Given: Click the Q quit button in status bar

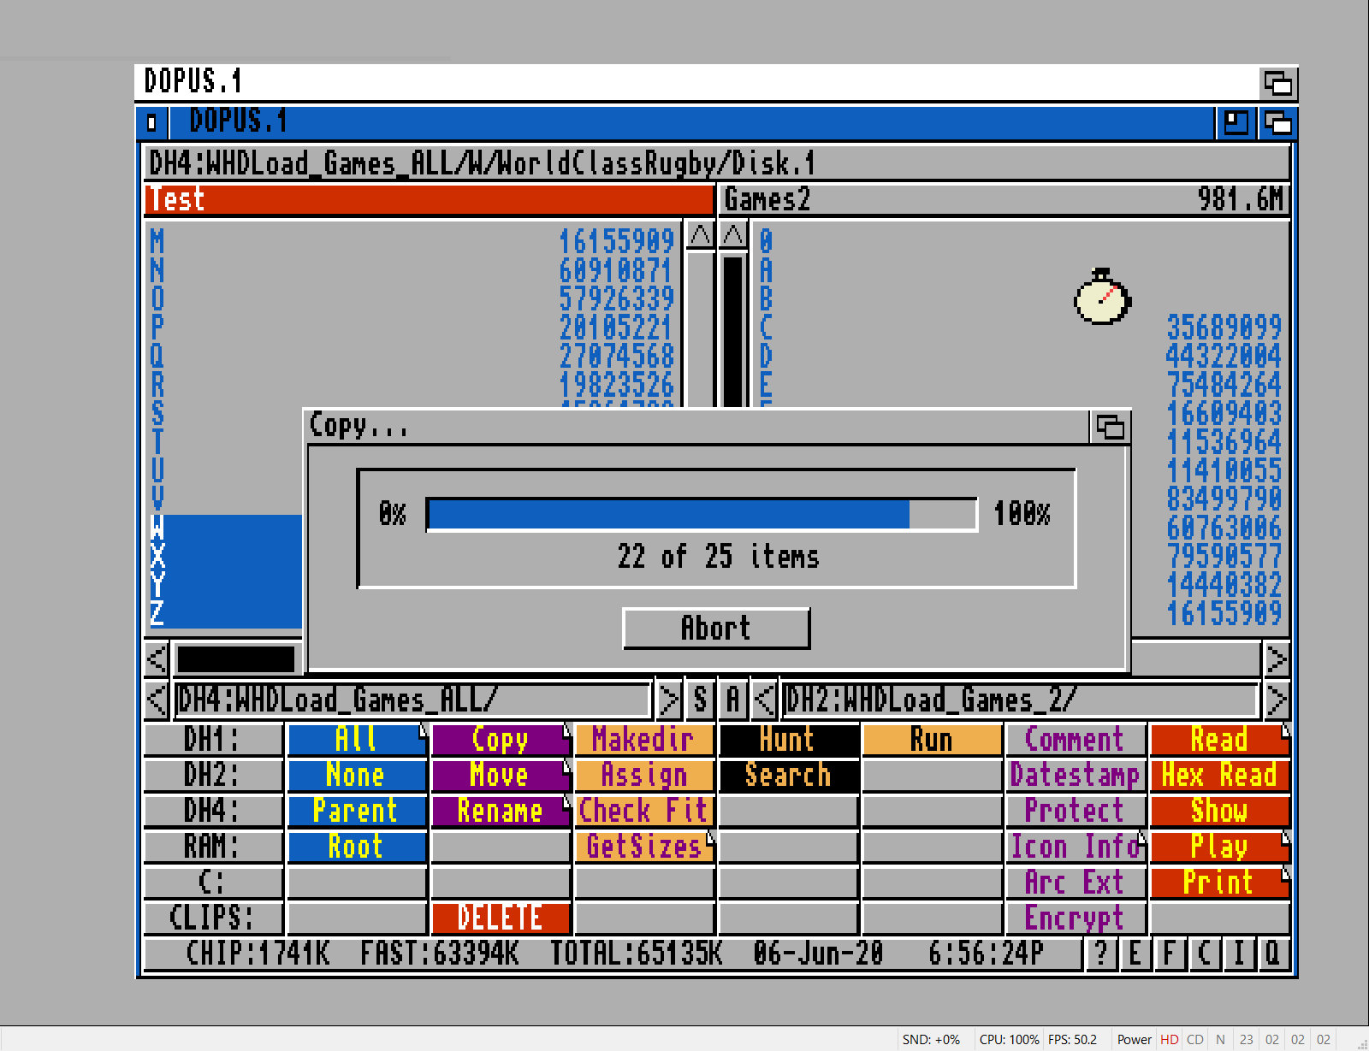Looking at the screenshot, I should (1272, 953).
